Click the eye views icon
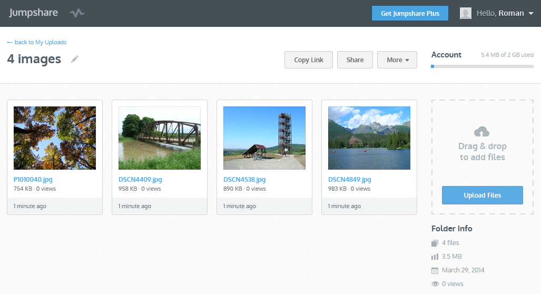The height and width of the screenshot is (294, 541). tap(435, 284)
